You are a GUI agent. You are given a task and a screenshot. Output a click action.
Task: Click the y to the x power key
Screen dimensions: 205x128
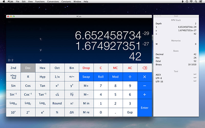[72, 86]
